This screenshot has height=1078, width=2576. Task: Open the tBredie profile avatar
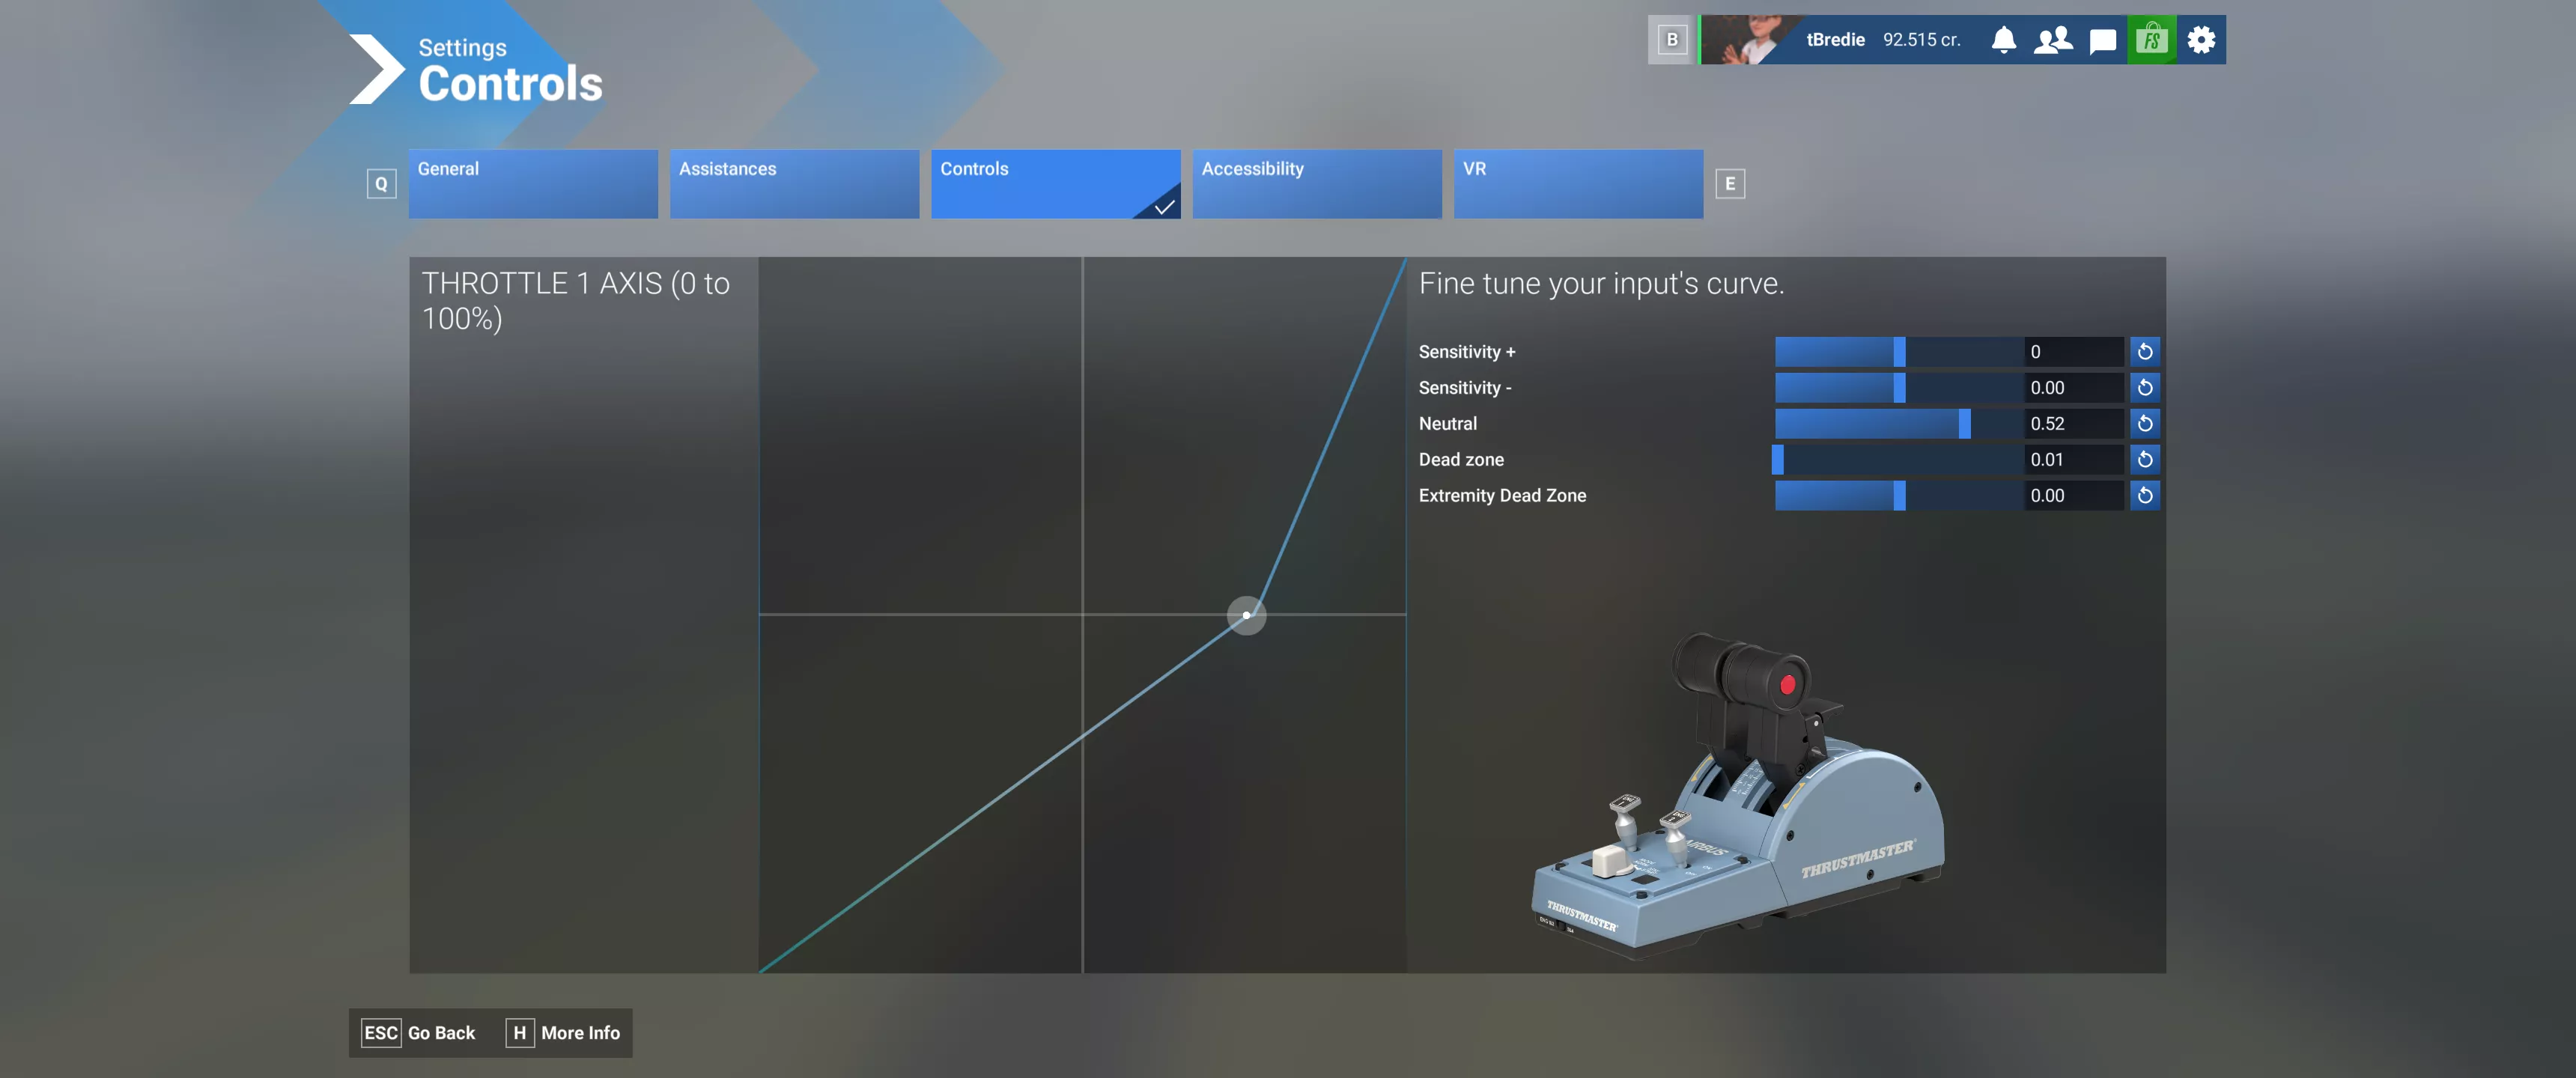pyautogui.click(x=1748, y=40)
